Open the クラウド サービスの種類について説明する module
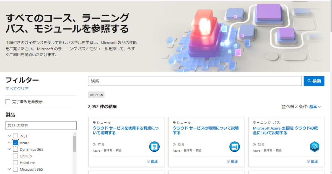Screen dimensions: 332x174 [206, 131]
